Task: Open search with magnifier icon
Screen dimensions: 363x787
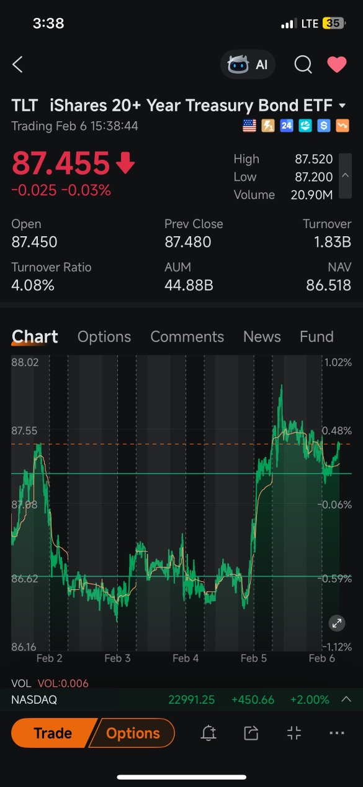Action: click(x=303, y=64)
